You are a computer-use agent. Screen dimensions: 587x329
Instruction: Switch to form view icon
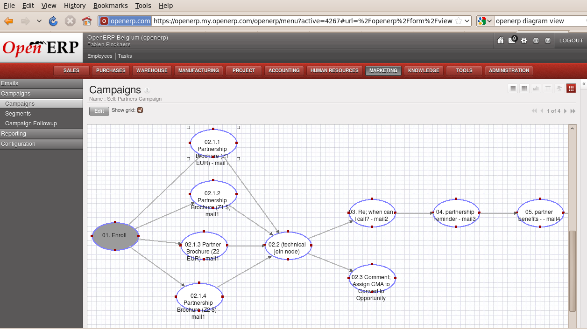click(524, 88)
